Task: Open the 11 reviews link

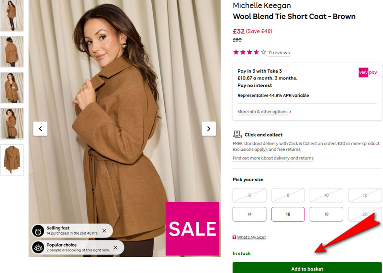Action: click(x=279, y=53)
